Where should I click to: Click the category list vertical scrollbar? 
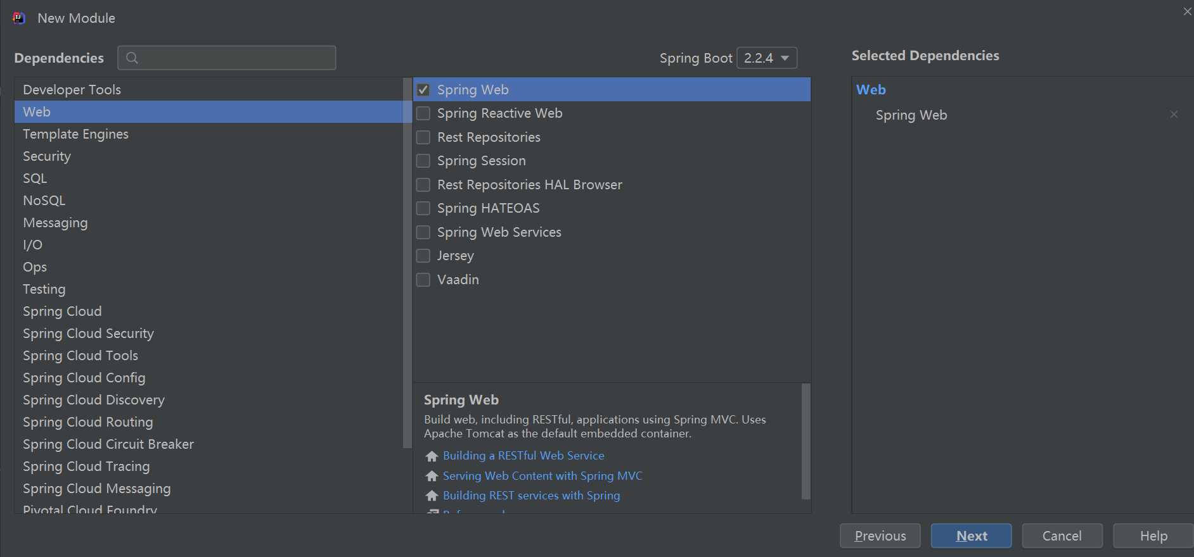click(408, 263)
